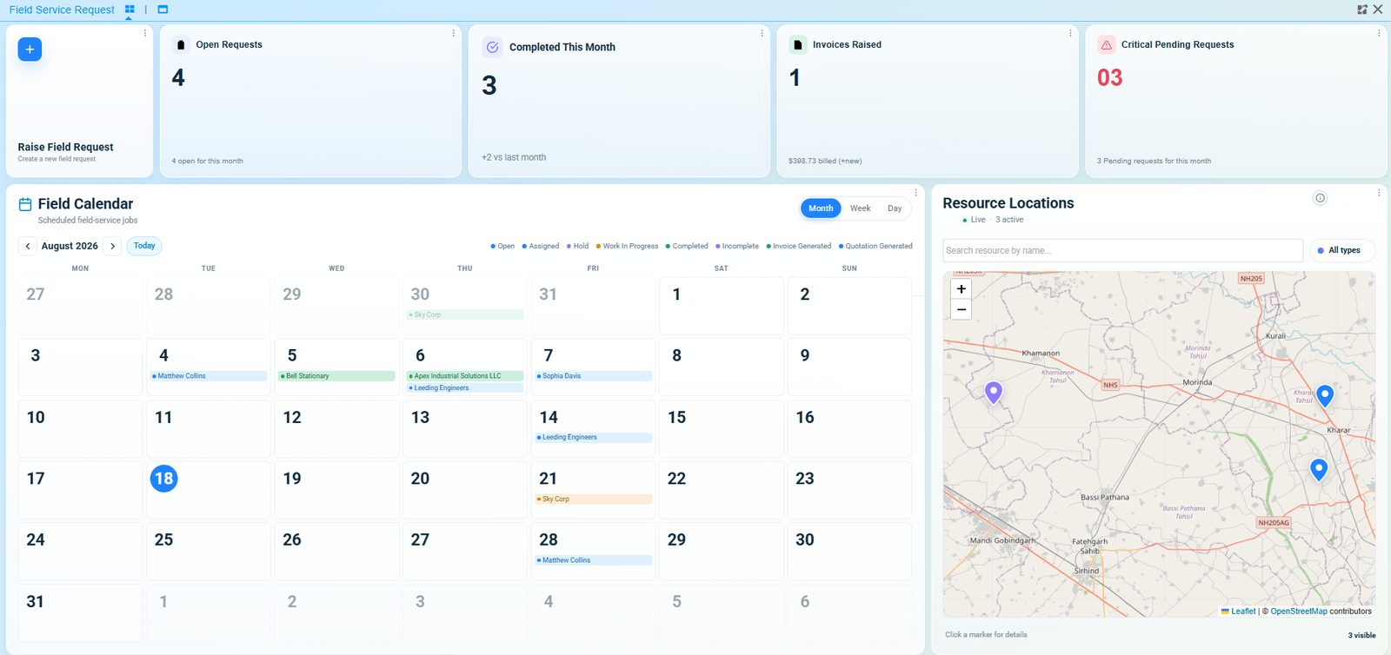Open the Sophia Davis job on August 7
The image size is (1391, 655).
click(x=593, y=376)
